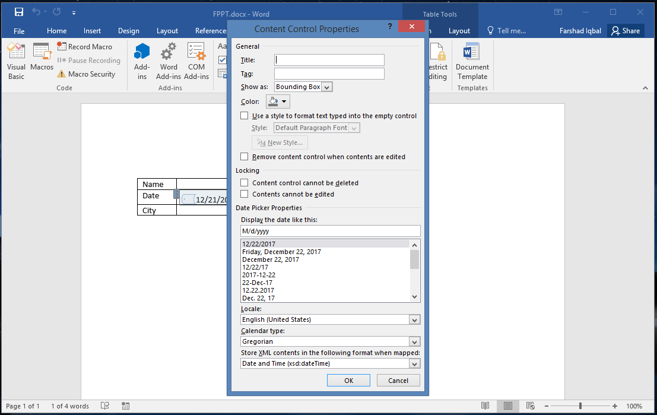Open the File menu tab
Viewport: 657px width, 415px height.
point(19,31)
